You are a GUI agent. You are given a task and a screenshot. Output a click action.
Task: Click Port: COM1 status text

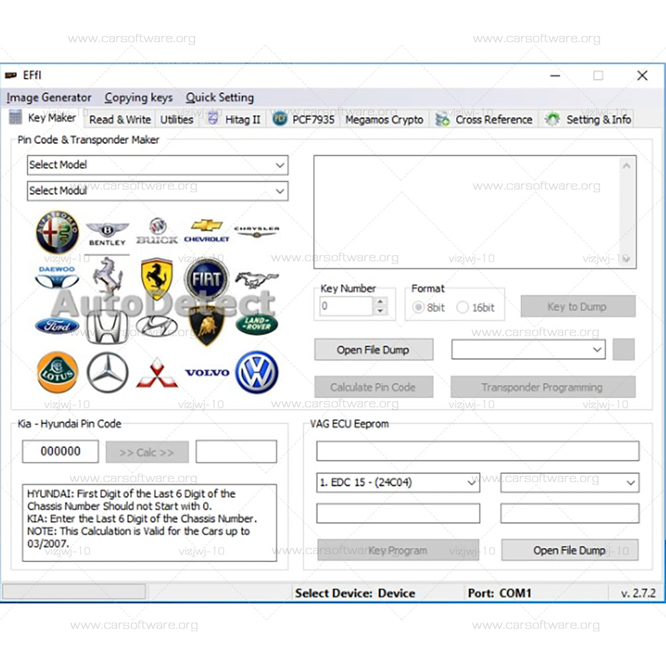pyautogui.click(x=499, y=593)
